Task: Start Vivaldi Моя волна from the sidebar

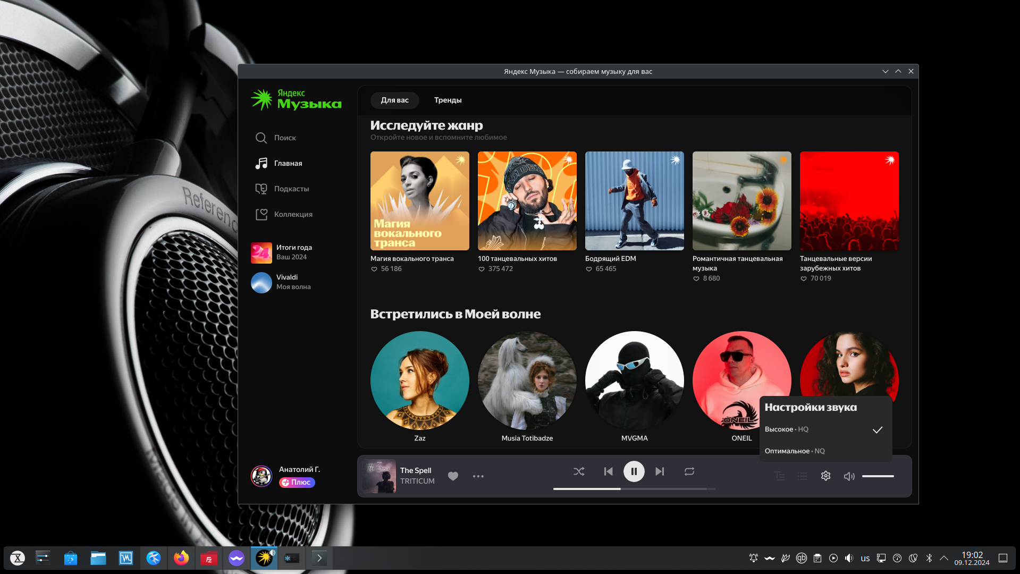Action: 281,282
